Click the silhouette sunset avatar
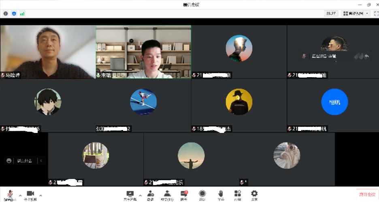The width and height of the screenshot is (379, 202). point(239,48)
